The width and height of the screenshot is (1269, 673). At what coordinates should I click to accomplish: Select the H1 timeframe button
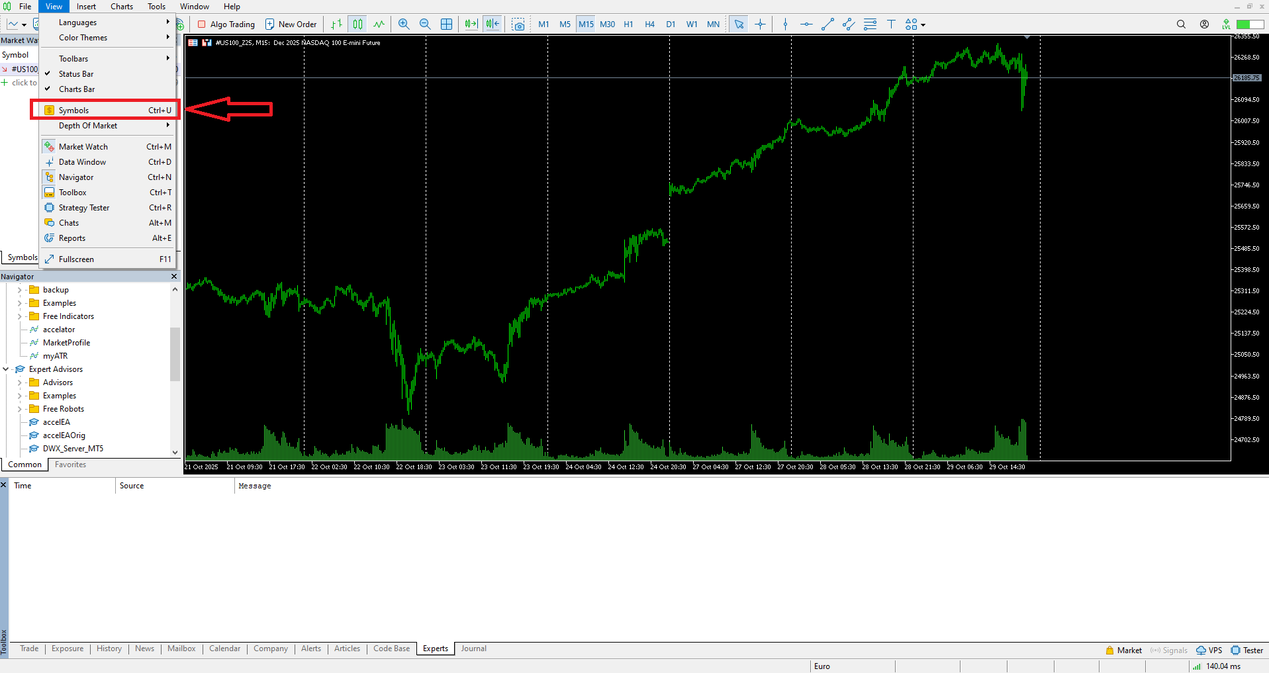click(628, 24)
